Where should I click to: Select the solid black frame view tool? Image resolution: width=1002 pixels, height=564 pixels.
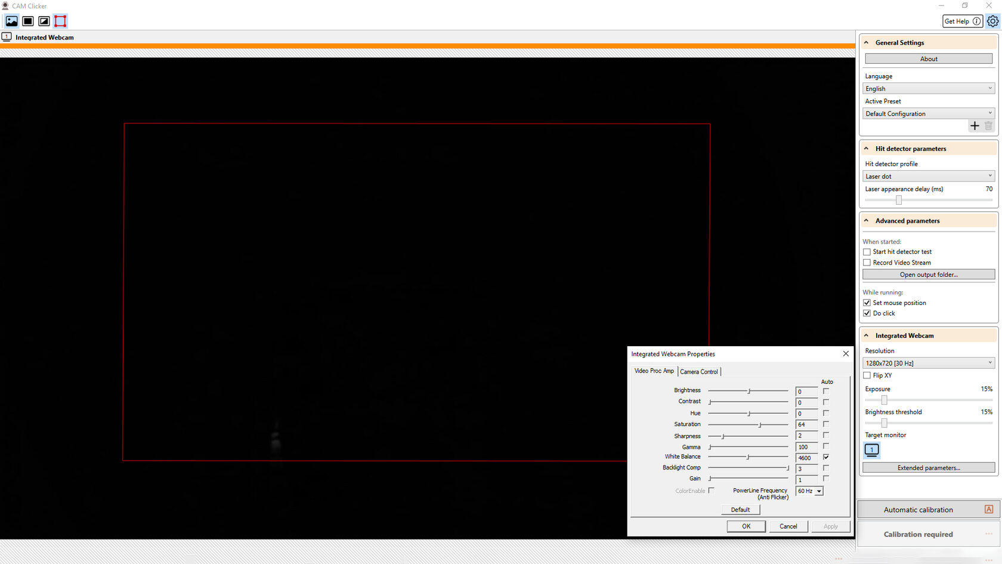point(27,21)
